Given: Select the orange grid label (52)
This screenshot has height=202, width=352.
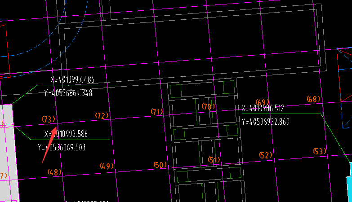Looking at the screenshot, I should pyautogui.click(x=266, y=155).
